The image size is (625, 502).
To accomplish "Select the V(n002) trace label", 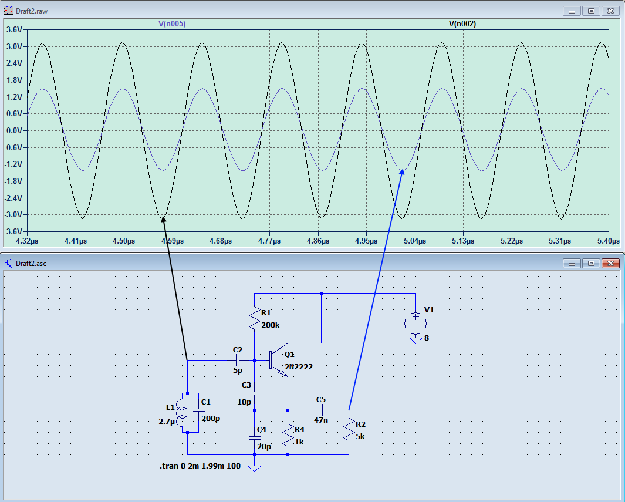I will tap(462, 24).
